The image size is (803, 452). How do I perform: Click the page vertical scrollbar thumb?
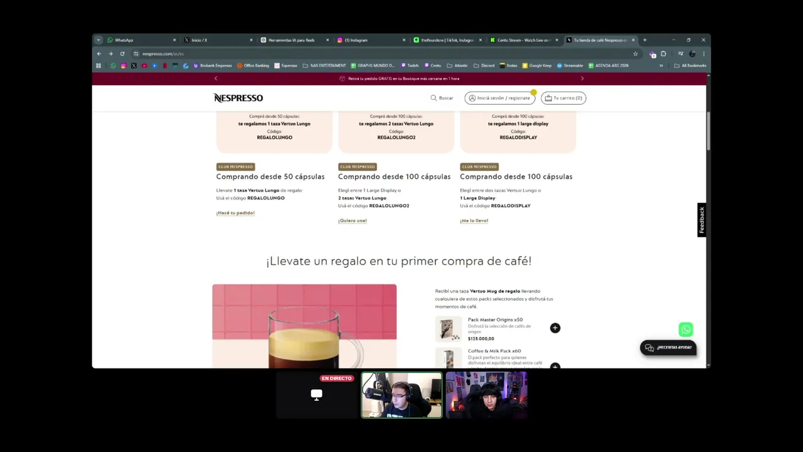coord(708,132)
